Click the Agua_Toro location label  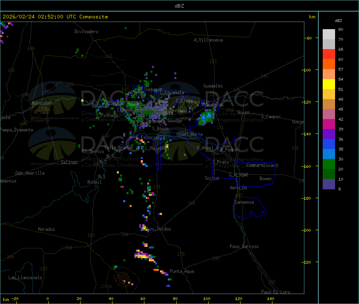pyautogui.click(x=43, y=103)
